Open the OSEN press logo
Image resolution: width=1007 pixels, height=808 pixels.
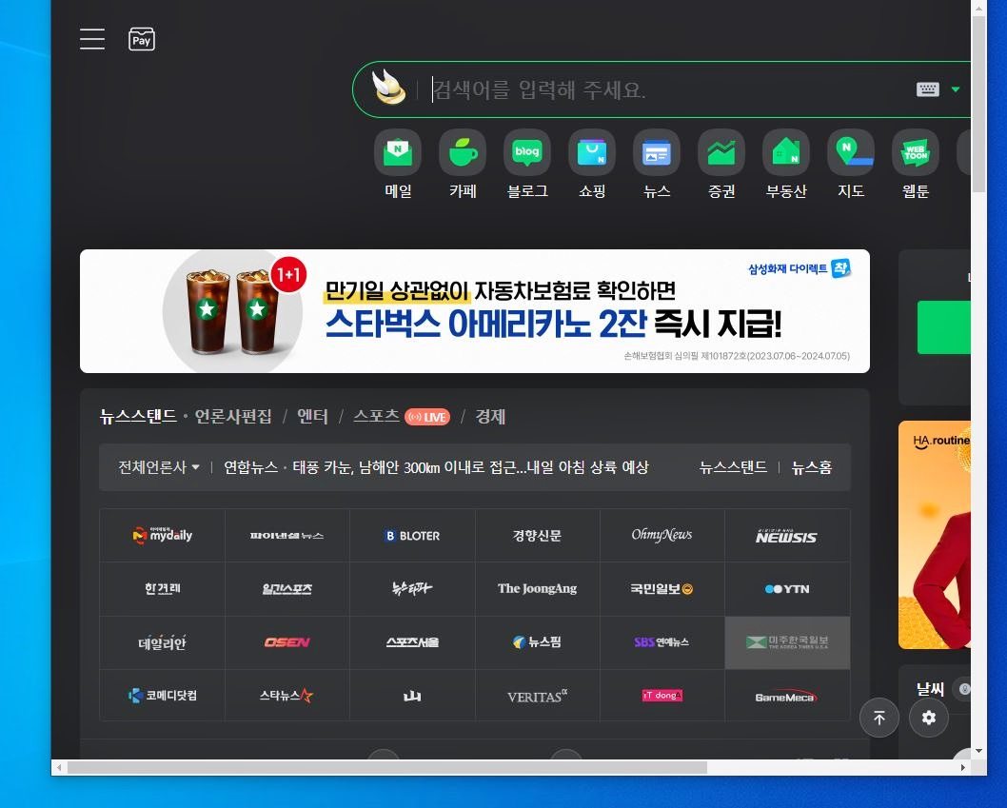(287, 642)
